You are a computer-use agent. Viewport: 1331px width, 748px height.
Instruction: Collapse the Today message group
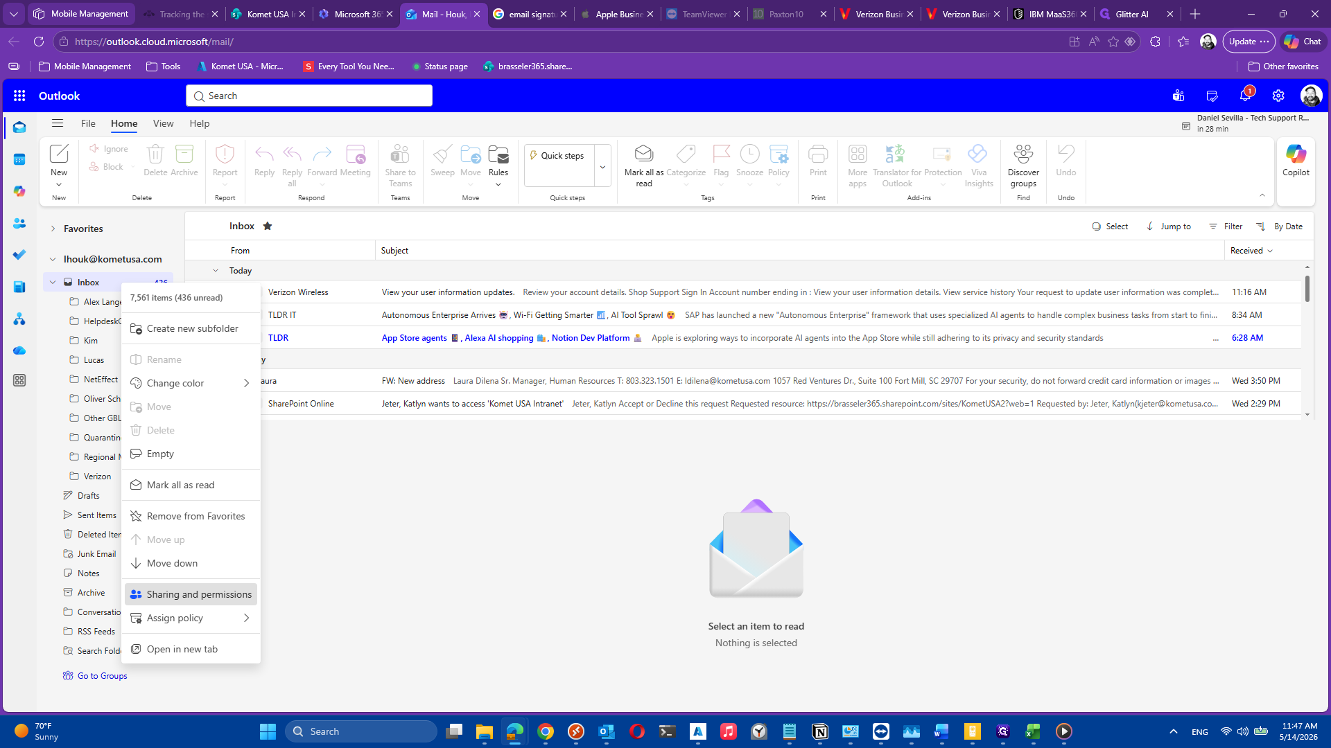tap(216, 271)
